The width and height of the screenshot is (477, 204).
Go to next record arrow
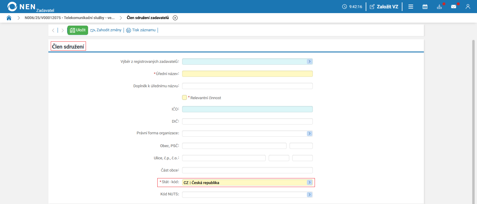coord(63,30)
